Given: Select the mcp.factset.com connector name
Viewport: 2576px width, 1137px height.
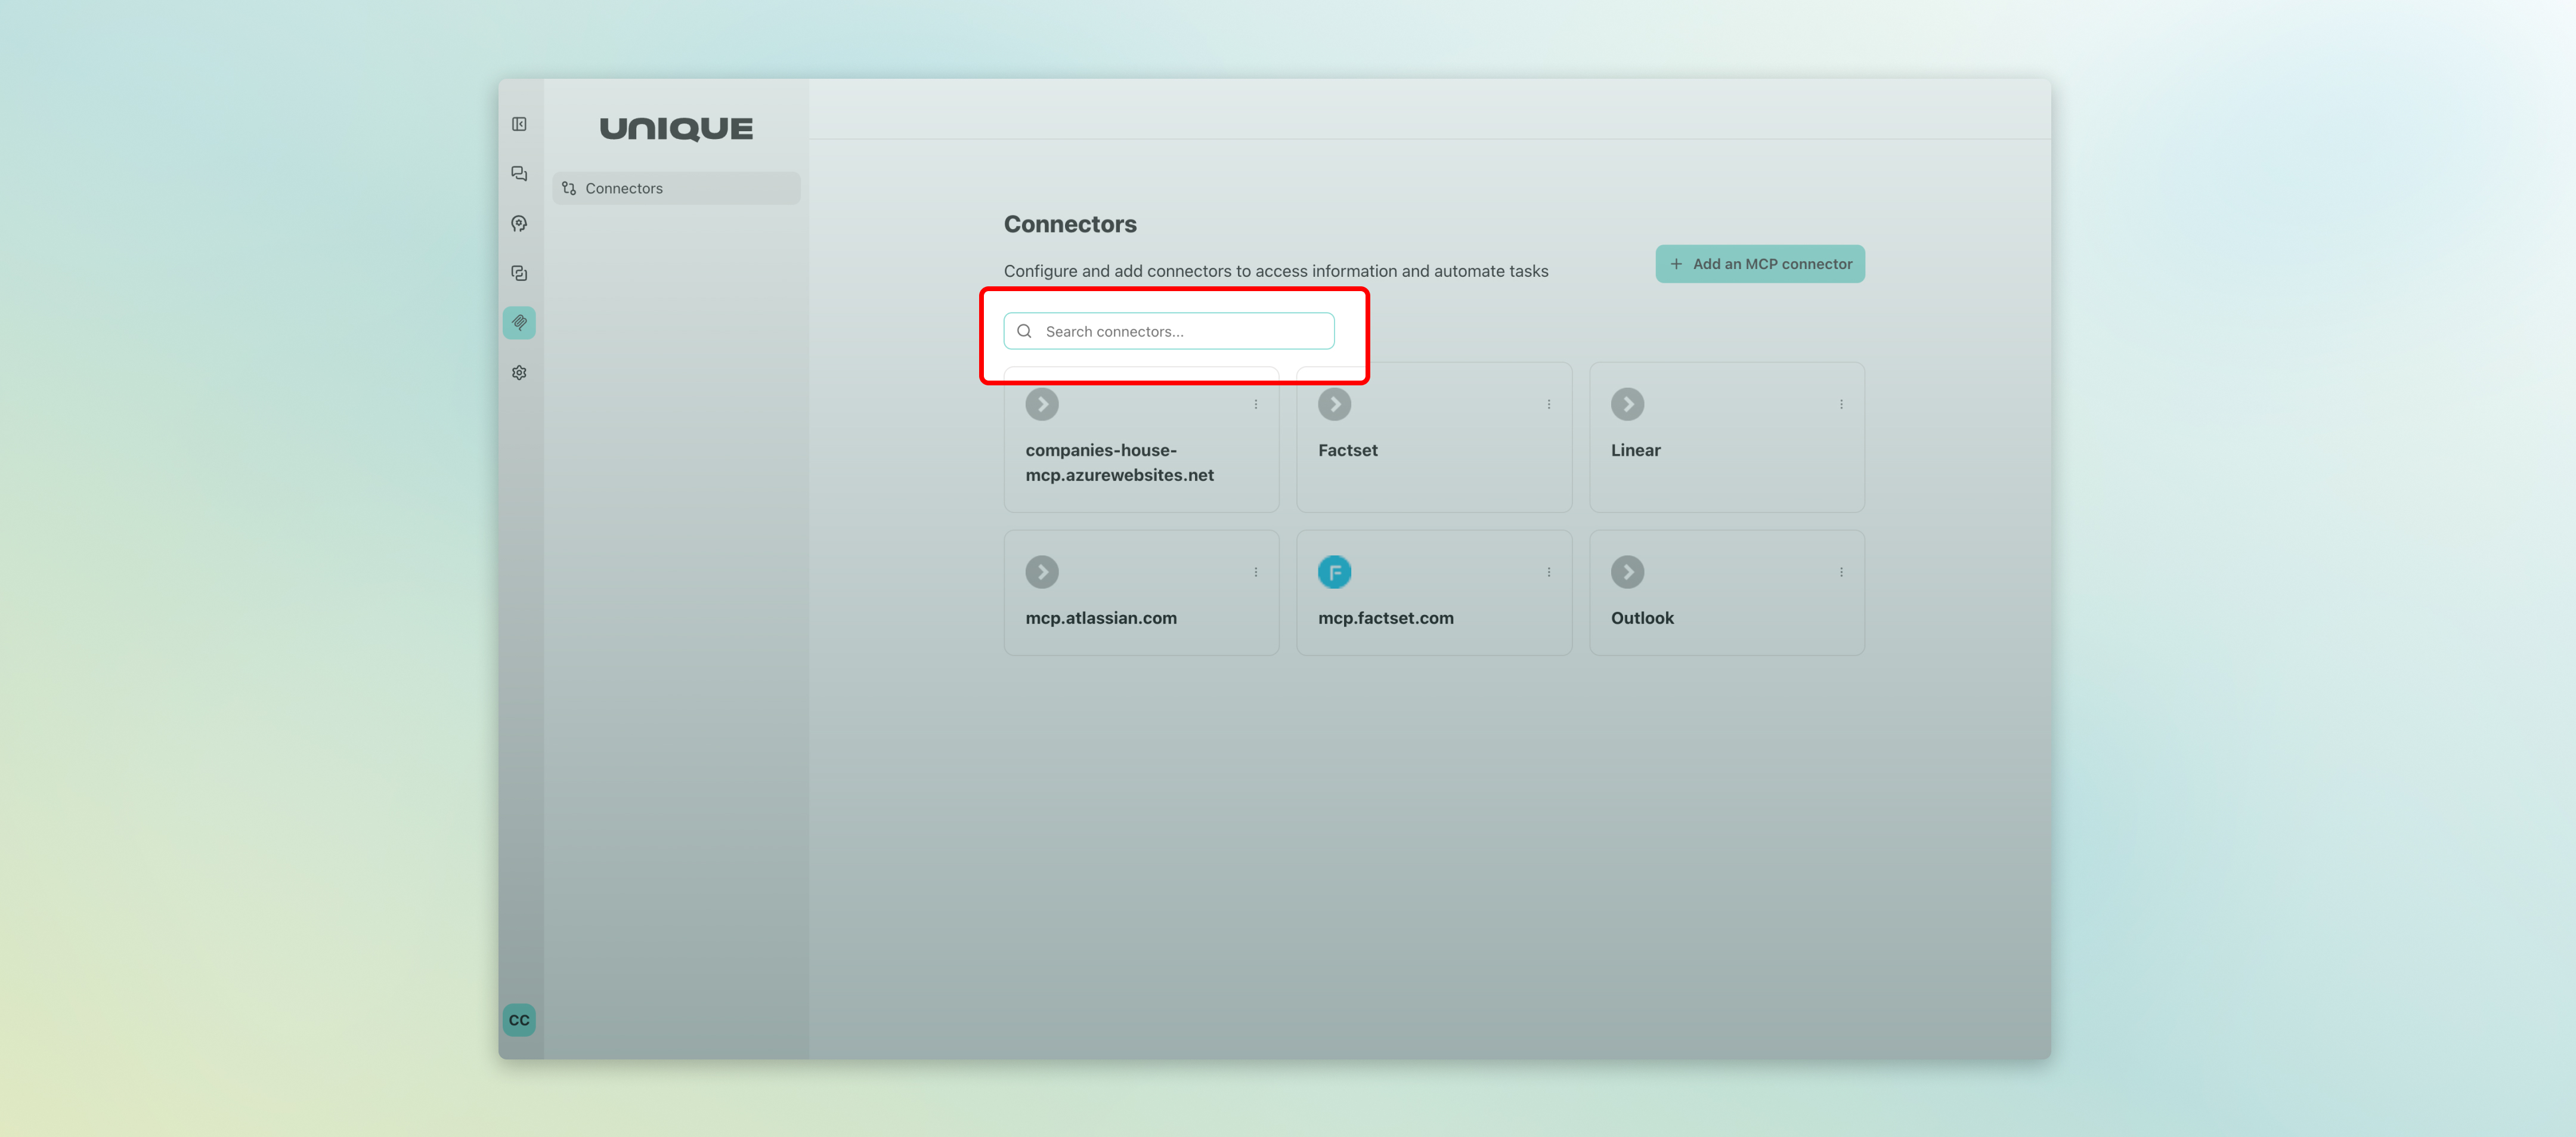Looking at the screenshot, I should point(1386,618).
